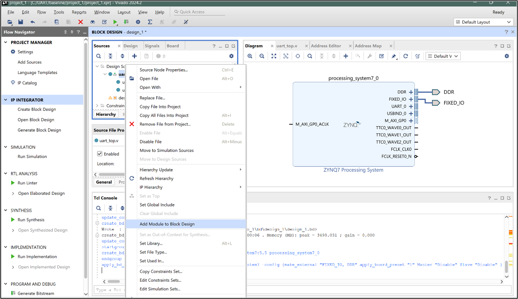Validate design with the checkbox icon in Diagram toolbar

382,56
